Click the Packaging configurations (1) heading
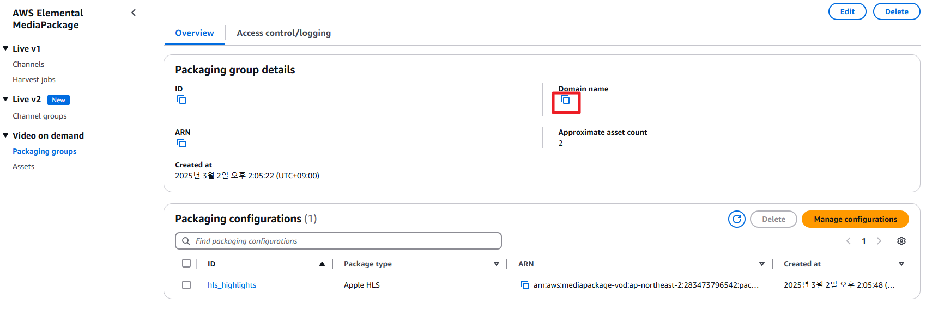 pos(246,219)
